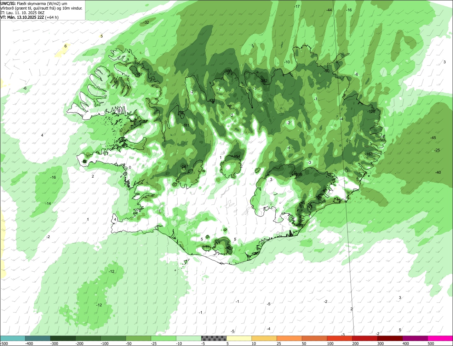453x346 pixels.
Task: Click the 'IT: Lau. 11. 10. 2025 06Z' line
Action: point(22,12)
